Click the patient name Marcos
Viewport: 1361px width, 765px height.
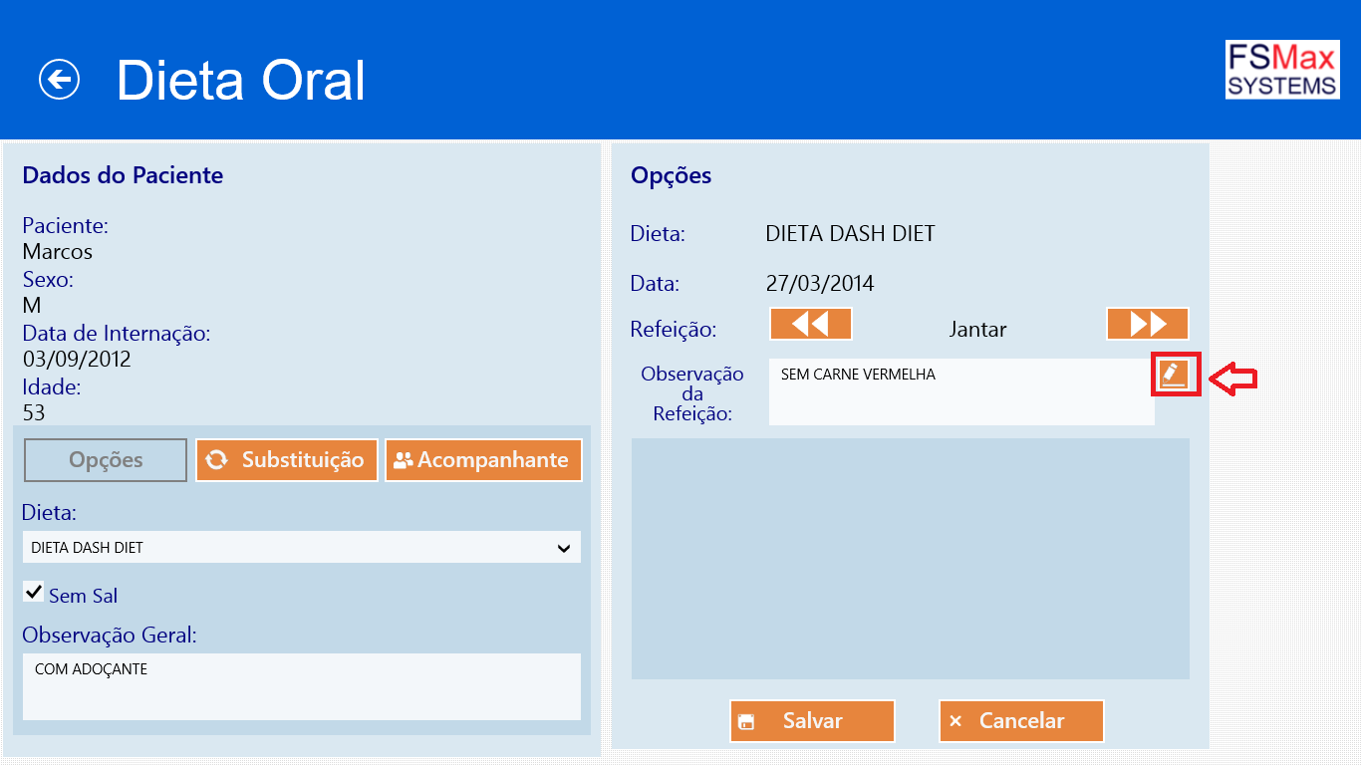(x=58, y=252)
